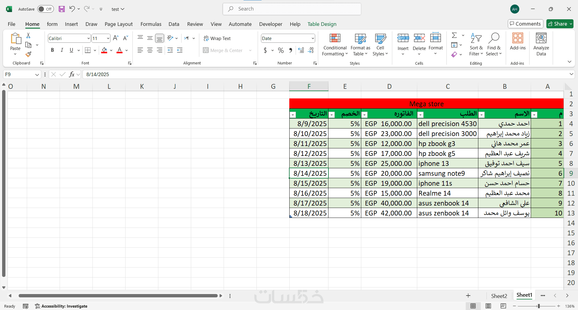The width and height of the screenshot is (578, 310).
Task: Increase font size with the large A icon
Action: pyautogui.click(x=116, y=38)
